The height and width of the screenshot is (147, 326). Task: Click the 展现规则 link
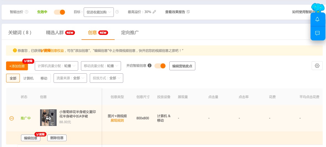(x=117, y=120)
